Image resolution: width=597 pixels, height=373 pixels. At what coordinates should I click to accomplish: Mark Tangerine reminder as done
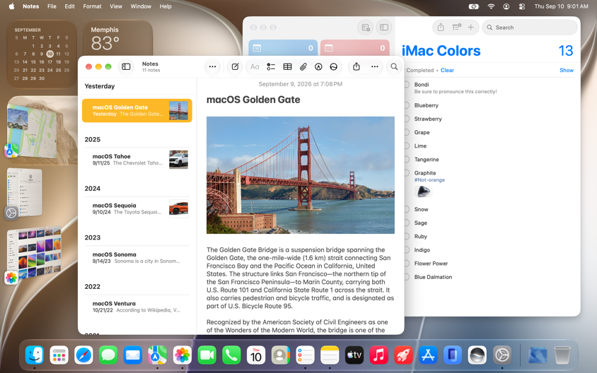click(407, 160)
